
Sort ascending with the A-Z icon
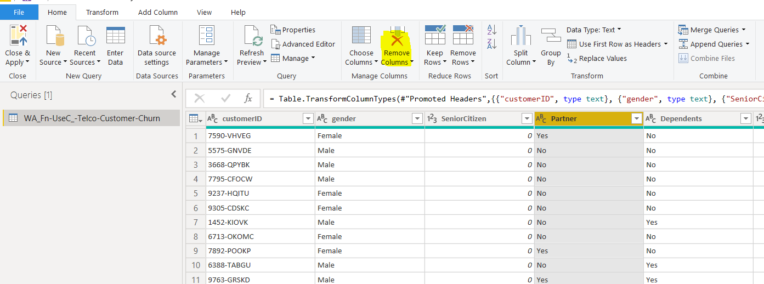pyautogui.click(x=492, y=30)
